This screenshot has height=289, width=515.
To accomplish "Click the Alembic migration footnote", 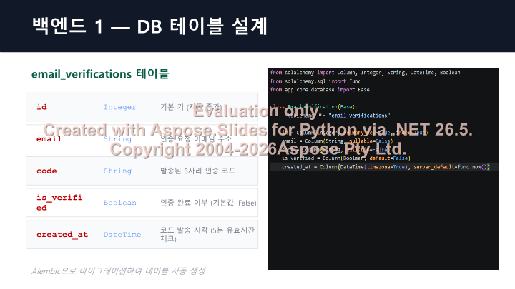I will click(119, 271).
